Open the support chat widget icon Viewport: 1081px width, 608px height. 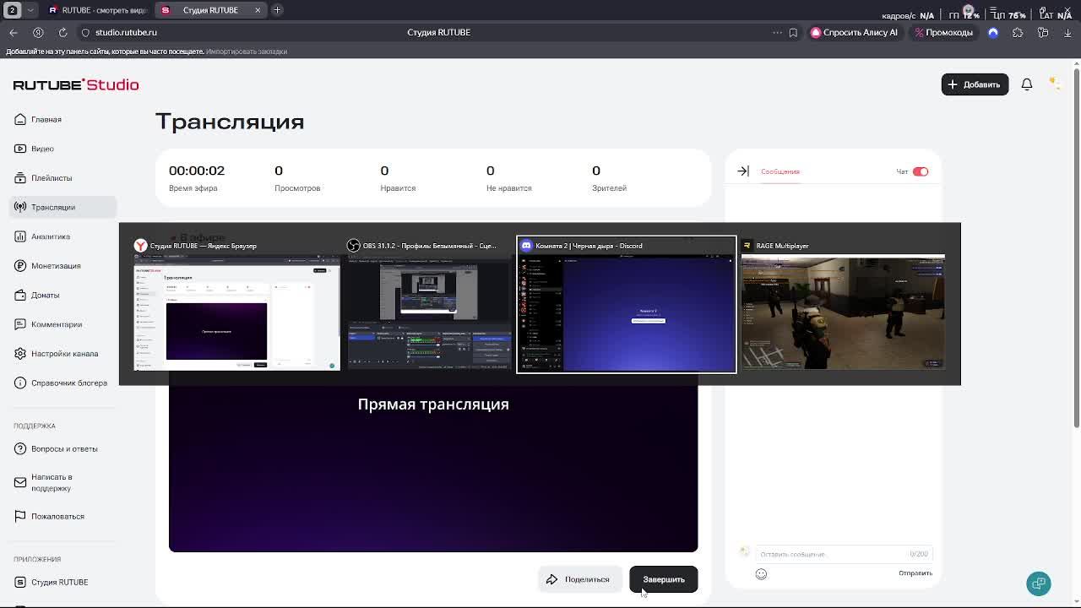tap(1039, 584)
